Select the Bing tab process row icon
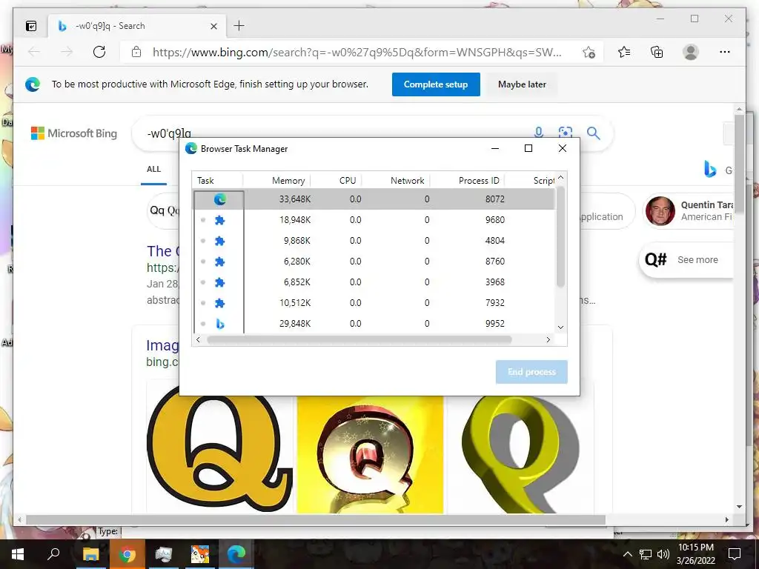The height and width of the screenshot is (569, 759). pos(219,324)
